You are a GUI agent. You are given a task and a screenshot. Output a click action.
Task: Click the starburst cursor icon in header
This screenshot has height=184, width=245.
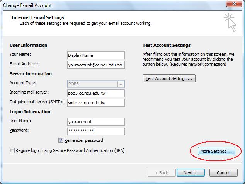click(230, 22)
